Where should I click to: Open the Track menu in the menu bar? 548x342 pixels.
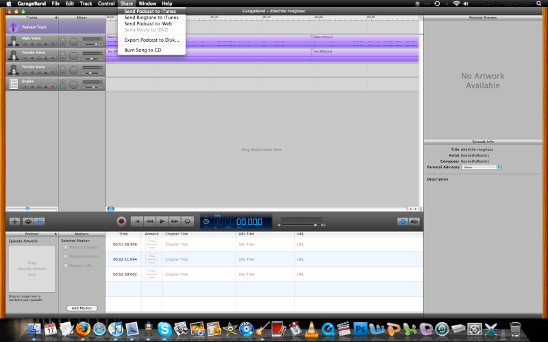pos(86,3)
